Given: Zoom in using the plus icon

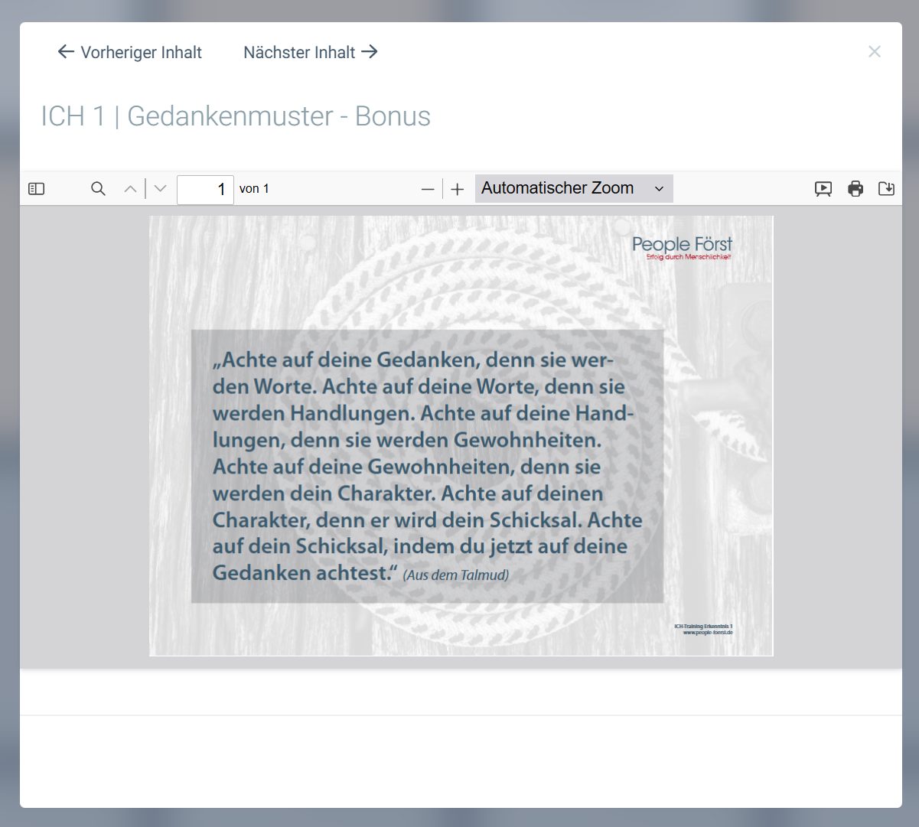Looking at the screenshot, I should [458, 189].
